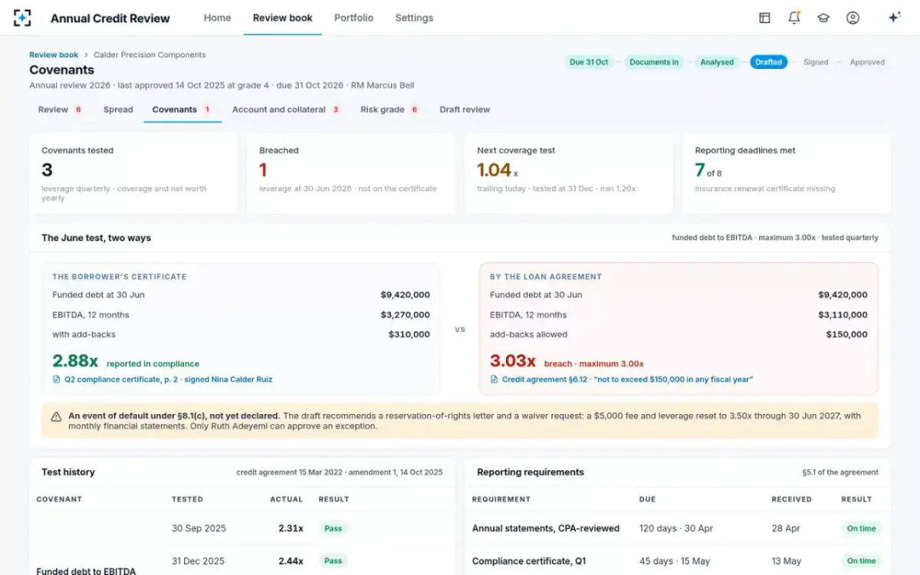Select the Covenants tab
The height and width of the screenshot is (575, 920).
click(x=182, y=110)
